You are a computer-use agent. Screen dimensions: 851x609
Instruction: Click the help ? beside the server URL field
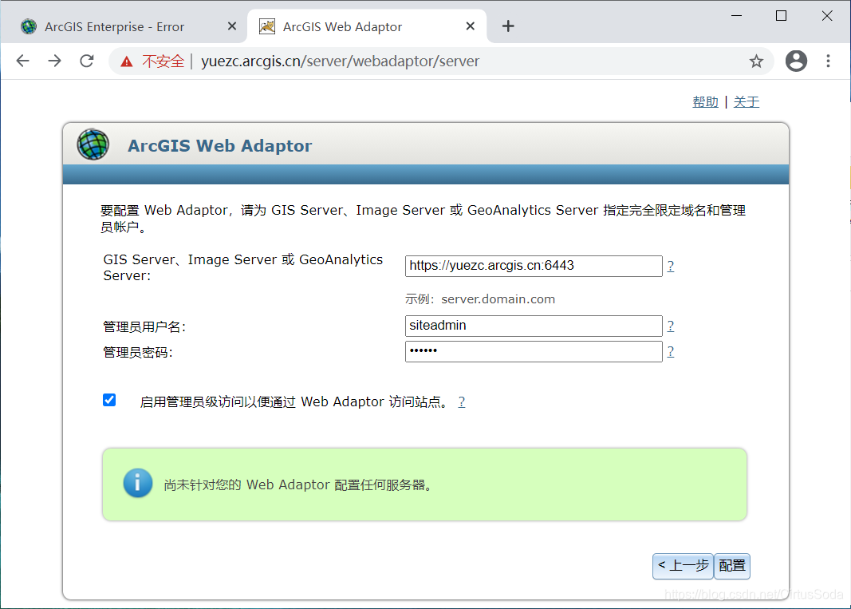pos(671,267)
